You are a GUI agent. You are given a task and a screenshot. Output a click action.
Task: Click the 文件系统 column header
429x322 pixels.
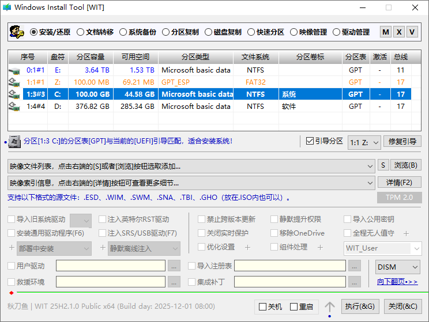[x=255, y=57]
